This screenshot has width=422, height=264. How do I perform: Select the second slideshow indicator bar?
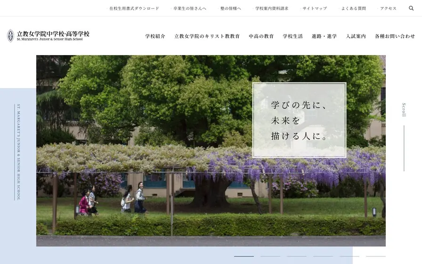tap(270, 256)
